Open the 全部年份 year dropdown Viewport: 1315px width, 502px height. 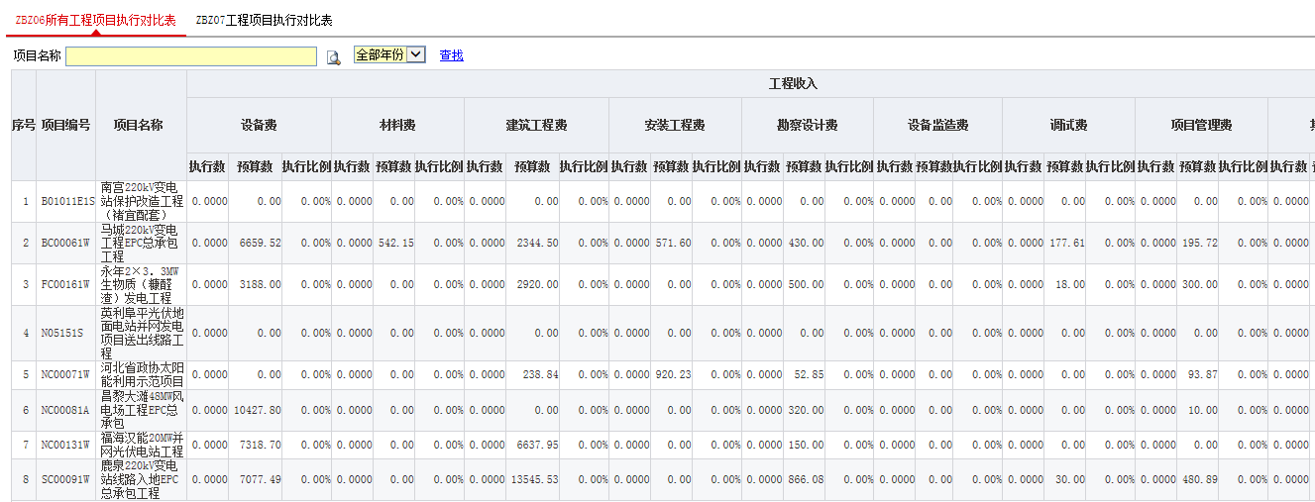pyautogui.click(x=388, y=55)
